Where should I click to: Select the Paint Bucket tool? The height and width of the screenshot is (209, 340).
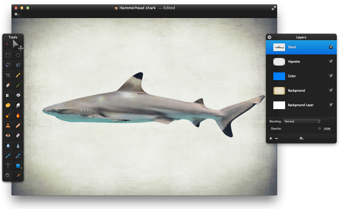coord(18,95)
